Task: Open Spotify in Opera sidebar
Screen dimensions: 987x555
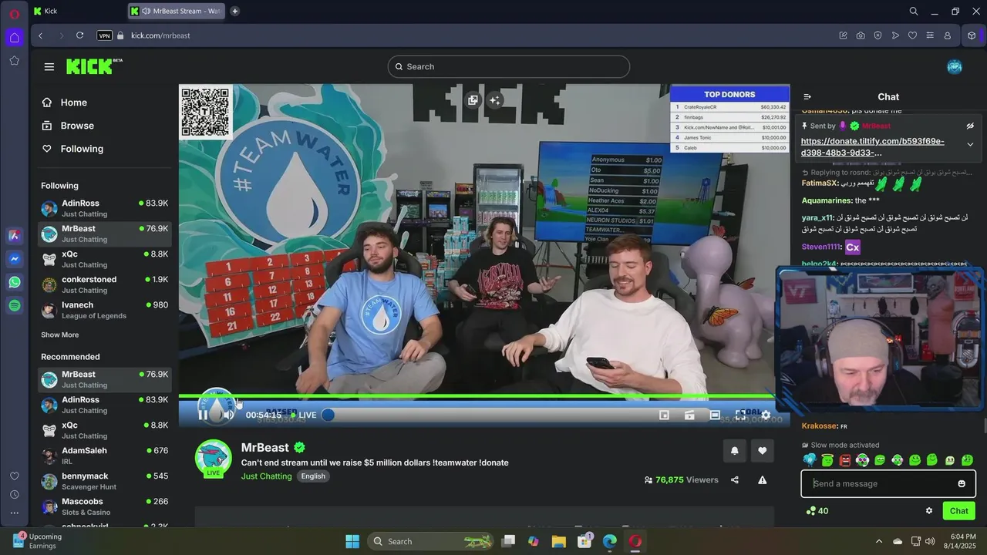Action: (15, 306)
